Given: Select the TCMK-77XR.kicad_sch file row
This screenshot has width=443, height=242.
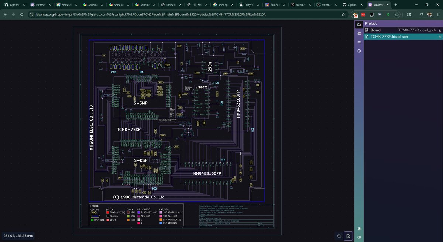Looking at the screenshot, I should (x=403, y=37).
